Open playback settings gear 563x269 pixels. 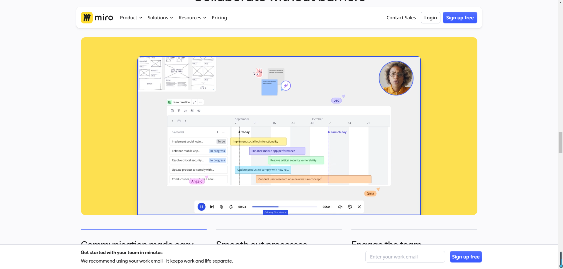click(350, 207)
